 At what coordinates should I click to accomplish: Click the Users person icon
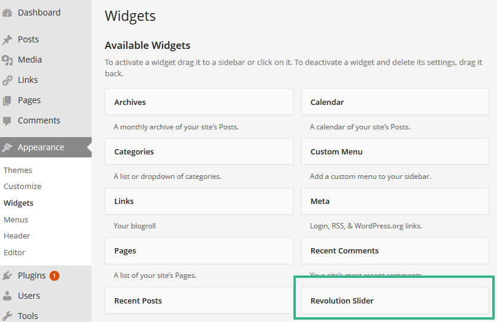pyautogui.click(x=7, y=296)
